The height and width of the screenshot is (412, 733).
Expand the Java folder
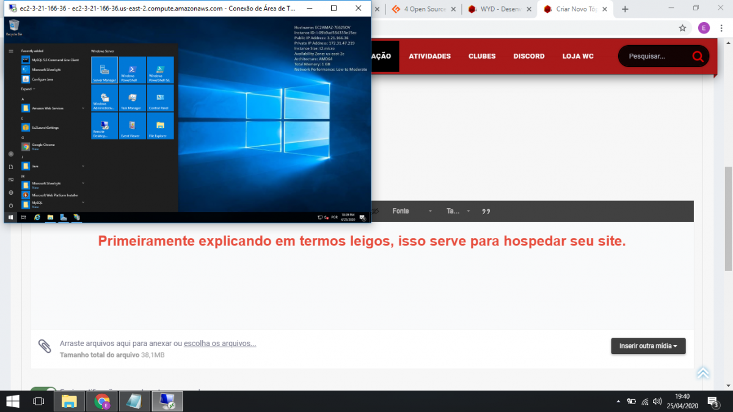tap(53, 166)
